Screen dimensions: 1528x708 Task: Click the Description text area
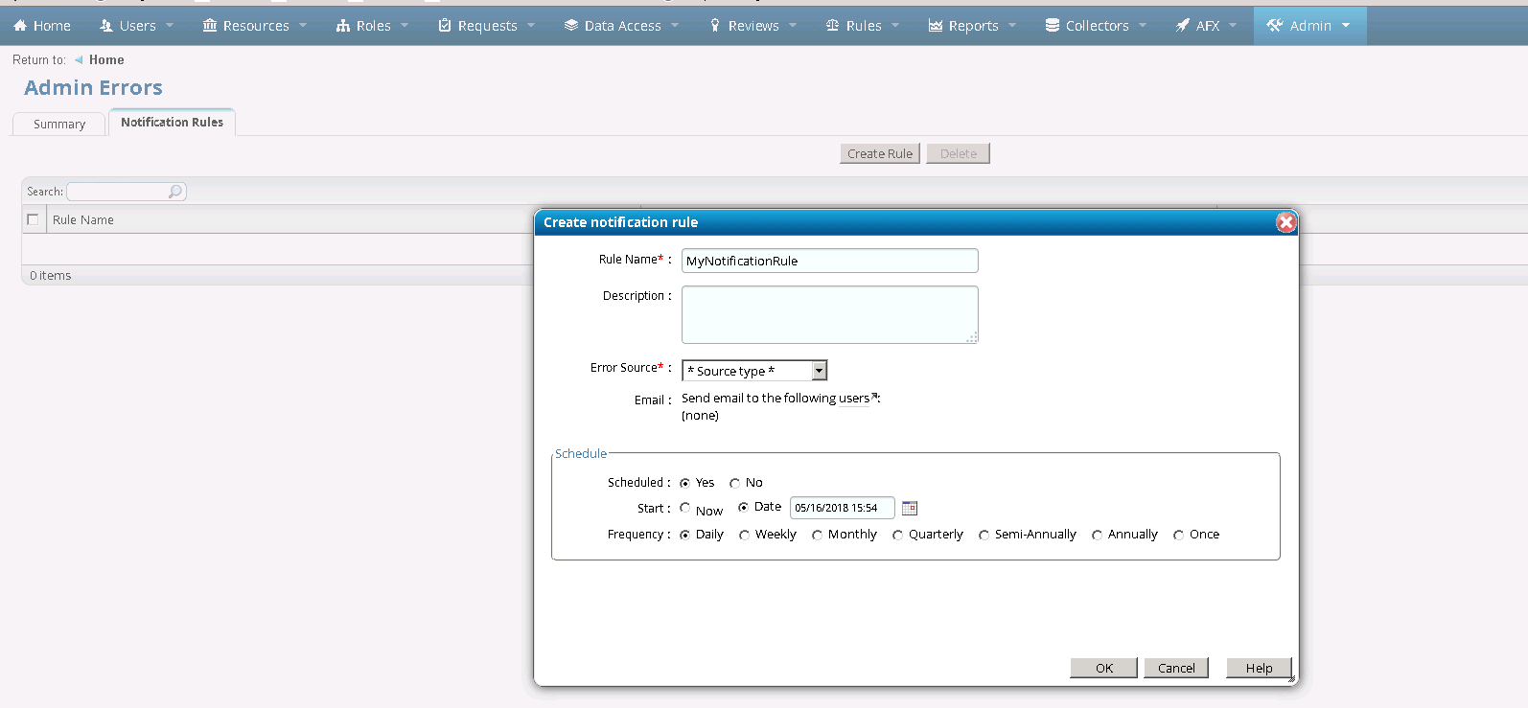[x=829, y=314]
